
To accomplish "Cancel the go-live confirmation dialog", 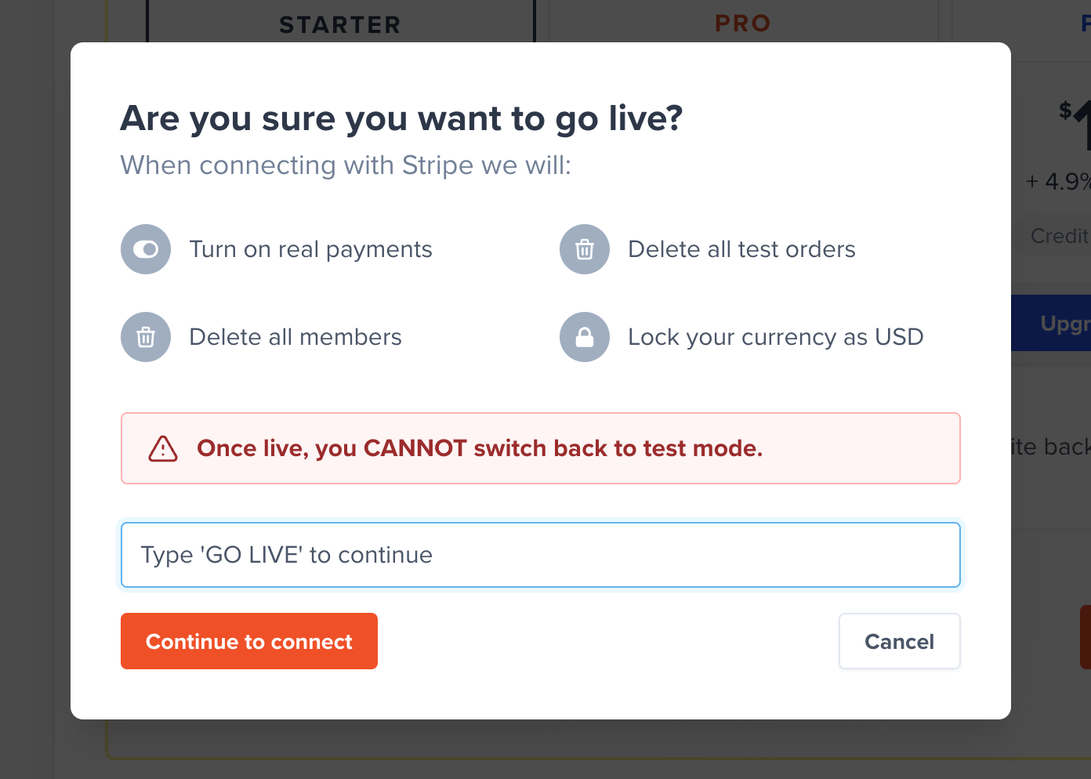I will tap(899, 641).
